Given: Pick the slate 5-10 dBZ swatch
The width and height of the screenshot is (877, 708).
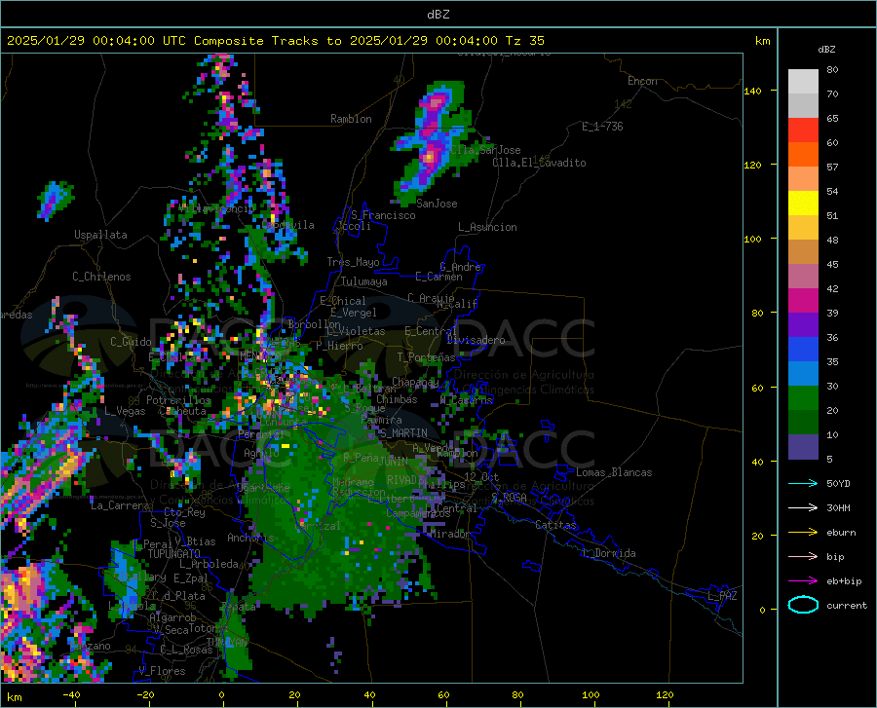Looking at the screenshot, I should click(x=803, y=446).
